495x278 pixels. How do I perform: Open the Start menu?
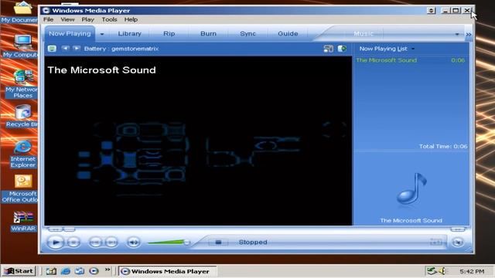tap(19, 271)
